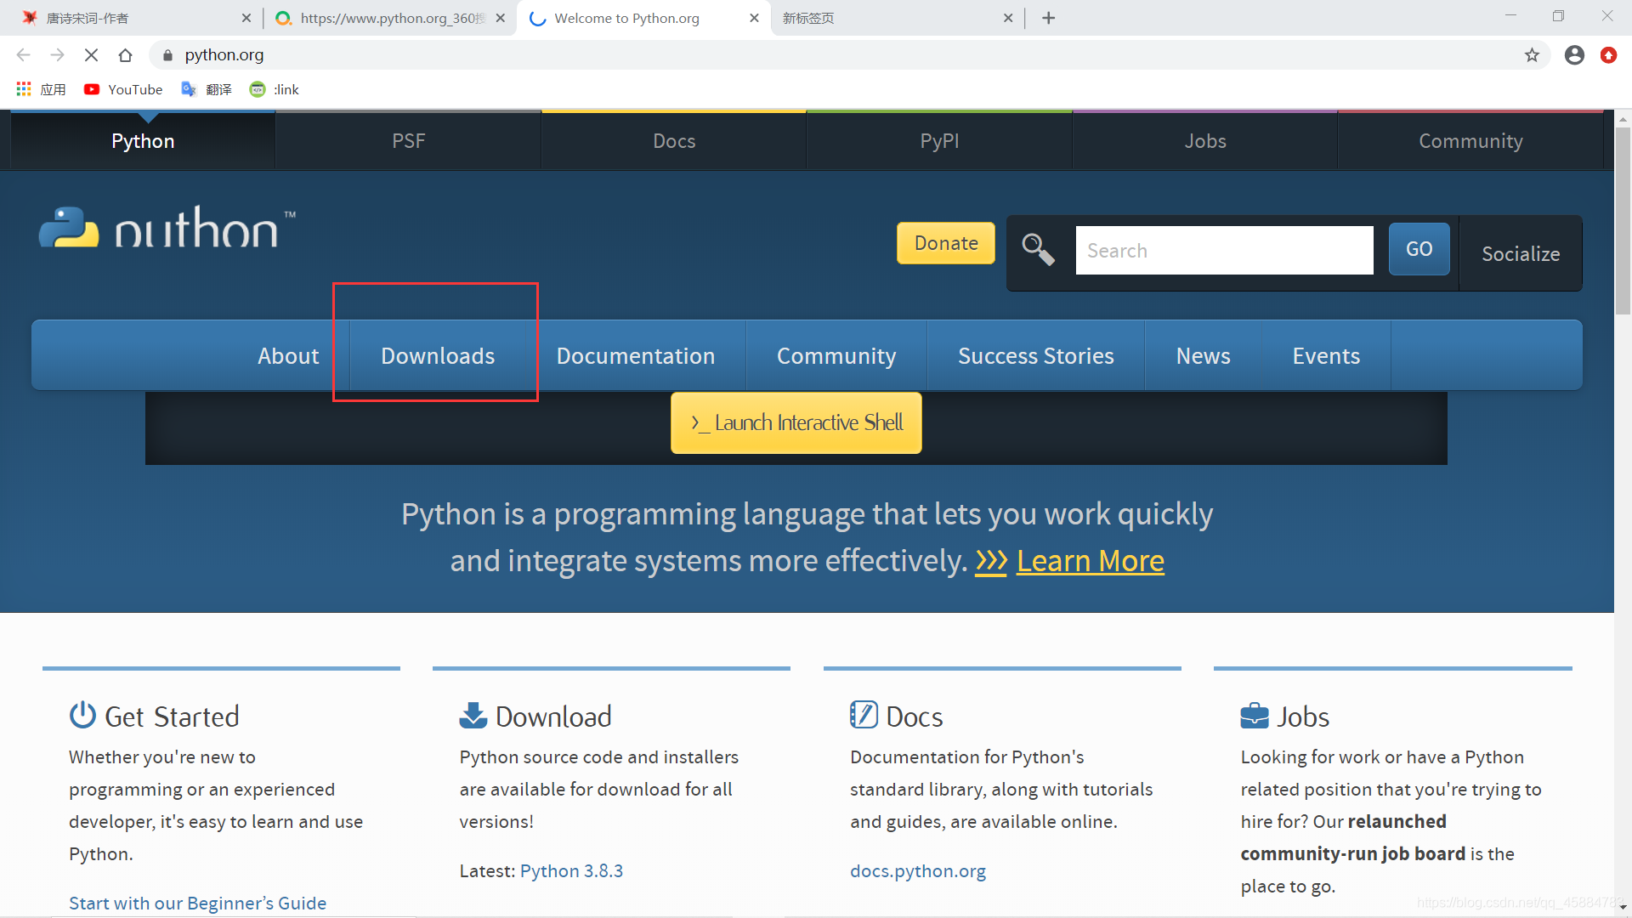
Task: Click the GO search button
Action: click(1418, 249)
